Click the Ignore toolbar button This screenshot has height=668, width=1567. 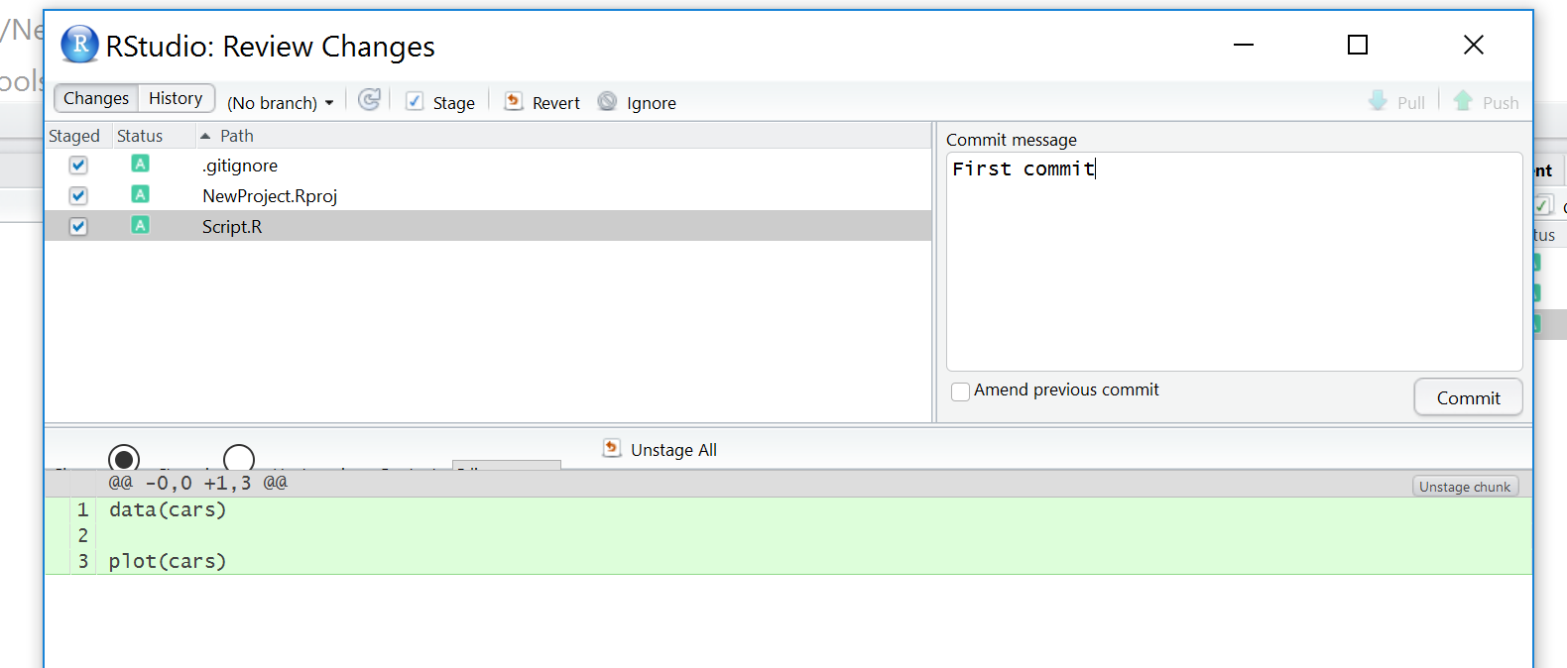click(x=637, y=102)
